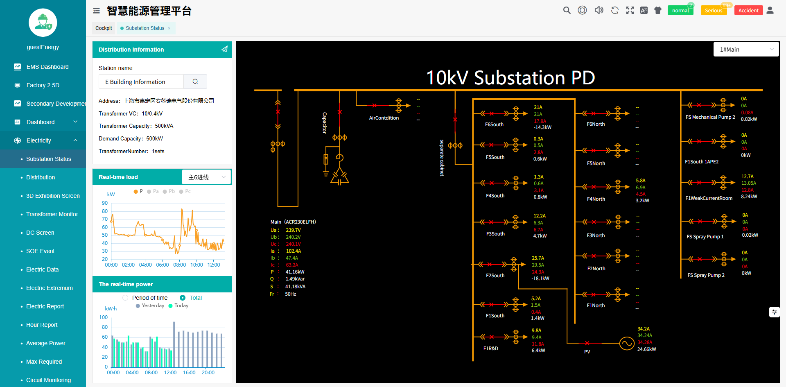The image size is (786, 387).
Task: Open the 主6进线 load dropdown
Action: pyautogui.click(x=206, y=177)
